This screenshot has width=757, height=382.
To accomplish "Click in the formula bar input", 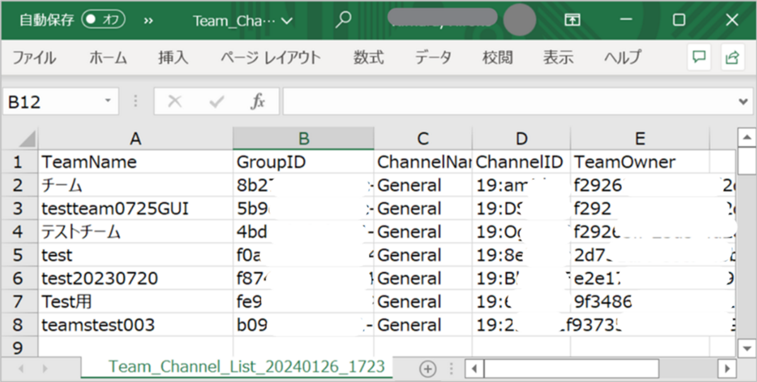I will (505, 101).
